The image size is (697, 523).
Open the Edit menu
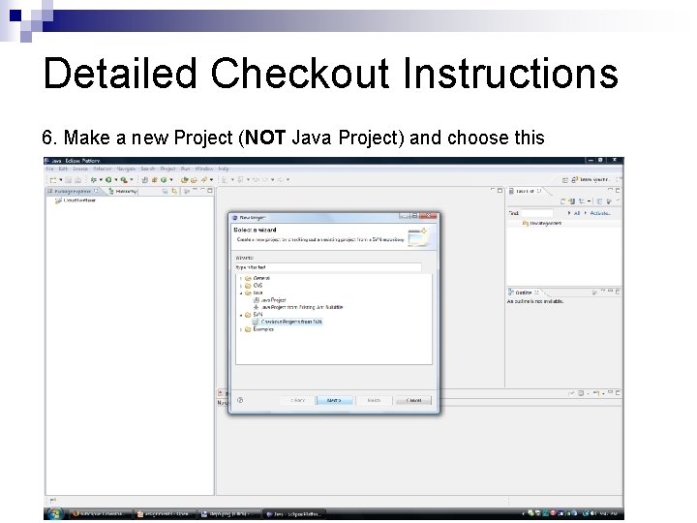click(x=63, y=169)
